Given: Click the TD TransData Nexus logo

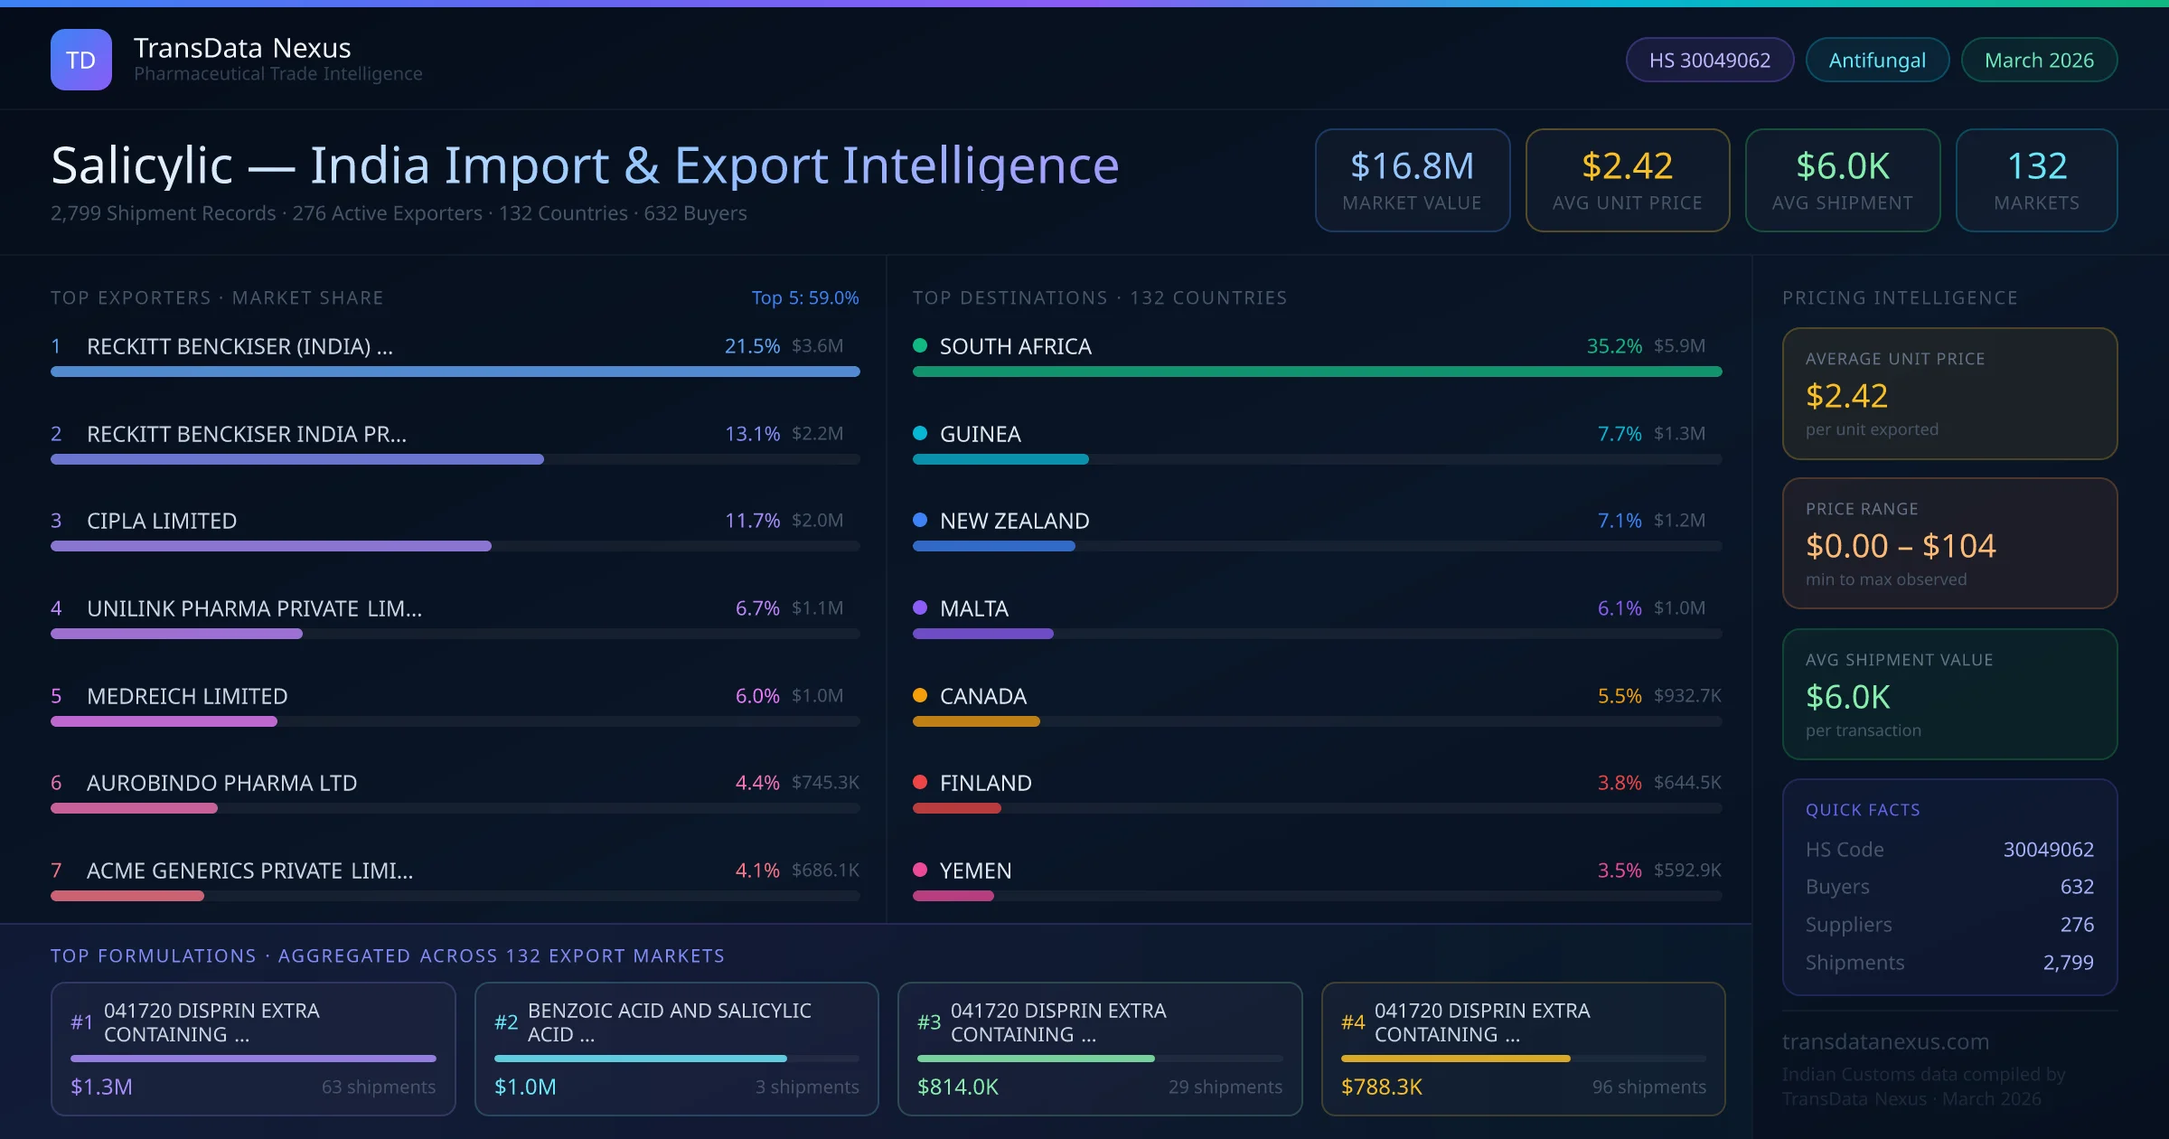Looking at the screenshot, I should 81,59.
